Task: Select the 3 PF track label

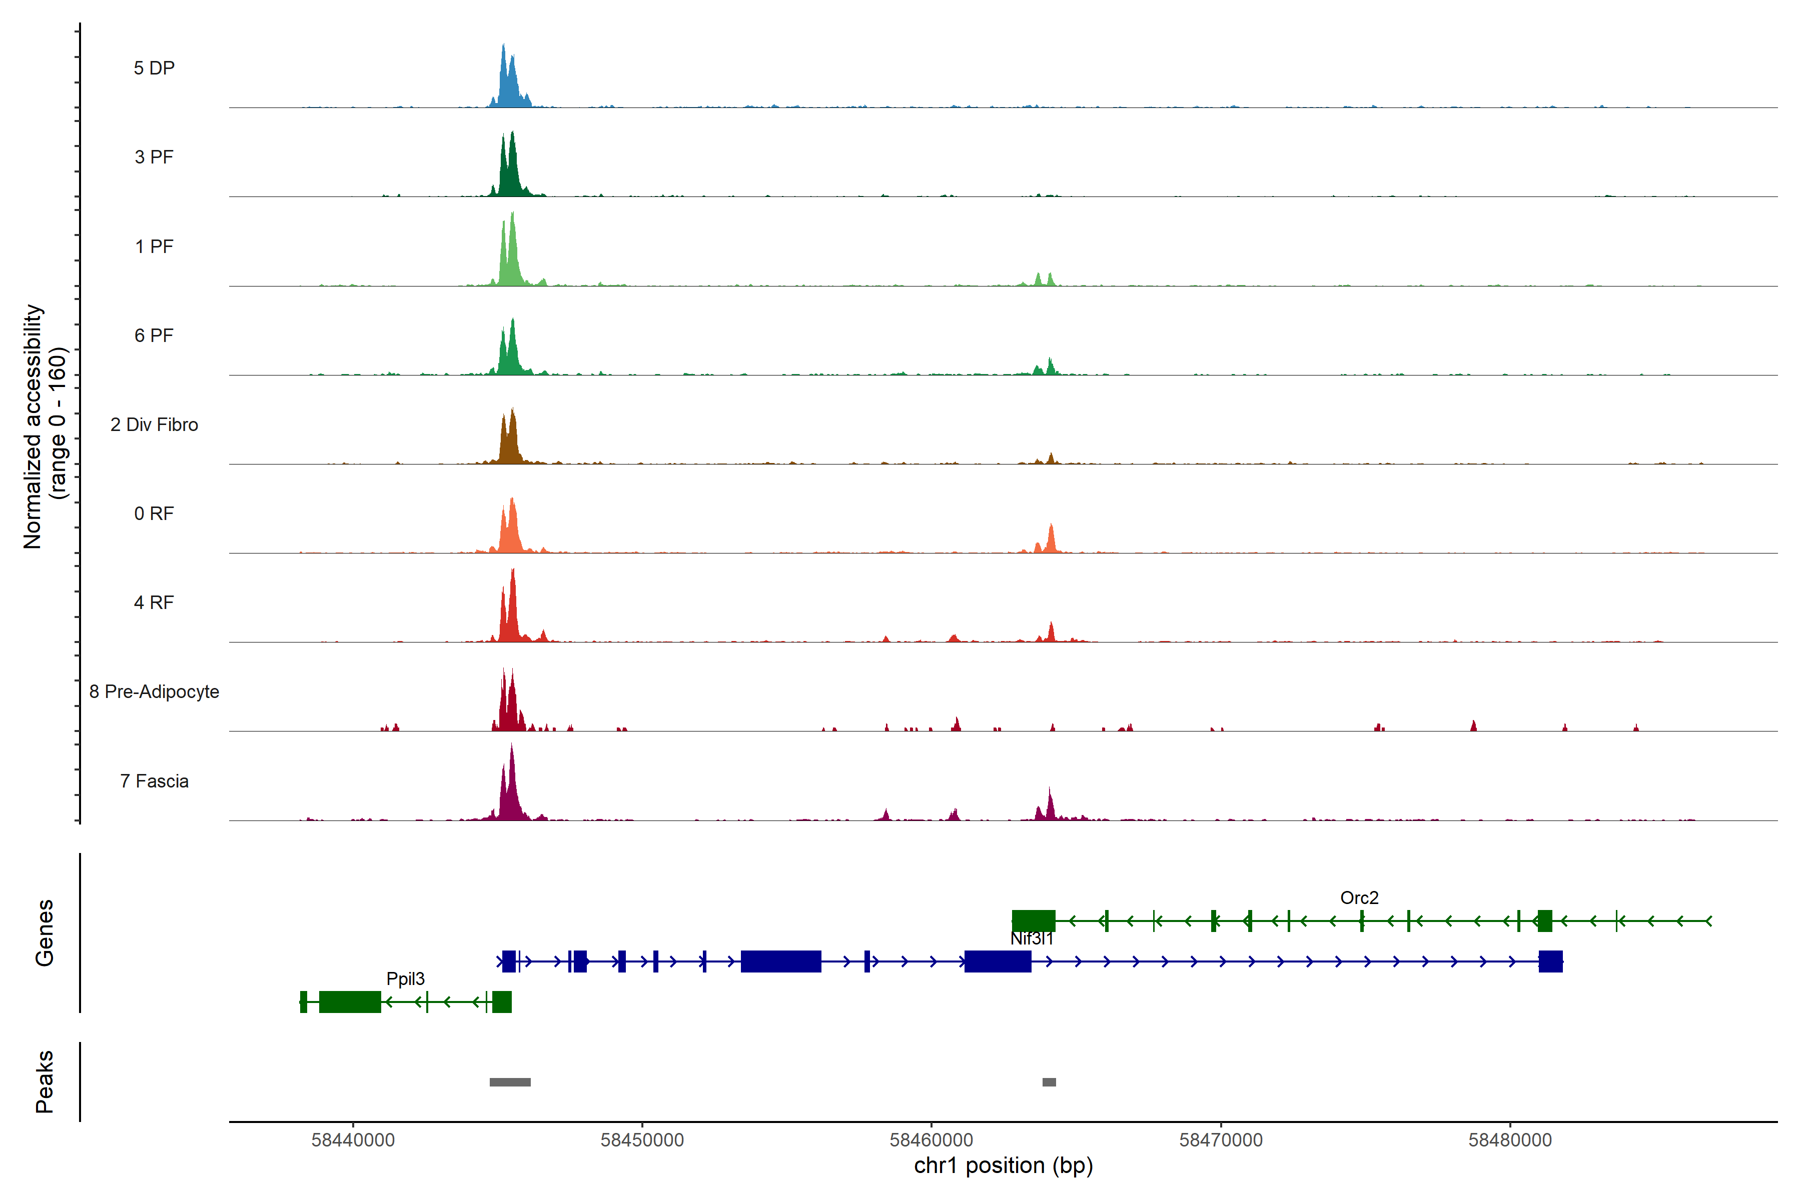Action: [x=154, y=157]
